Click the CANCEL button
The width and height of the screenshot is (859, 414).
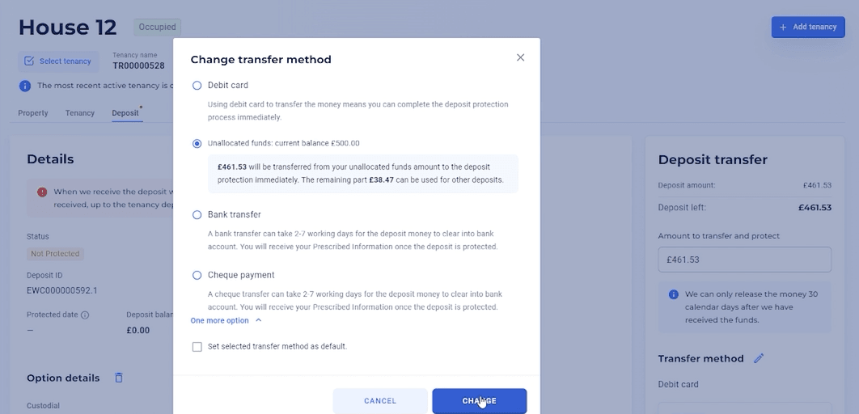[380, 401]
